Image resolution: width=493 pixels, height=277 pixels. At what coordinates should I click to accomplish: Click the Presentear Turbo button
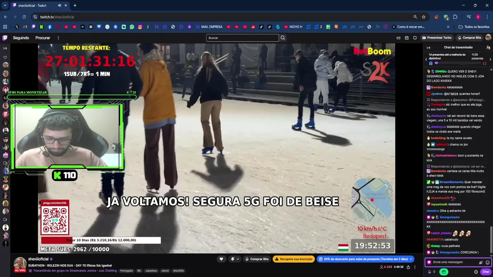[437, 38]
